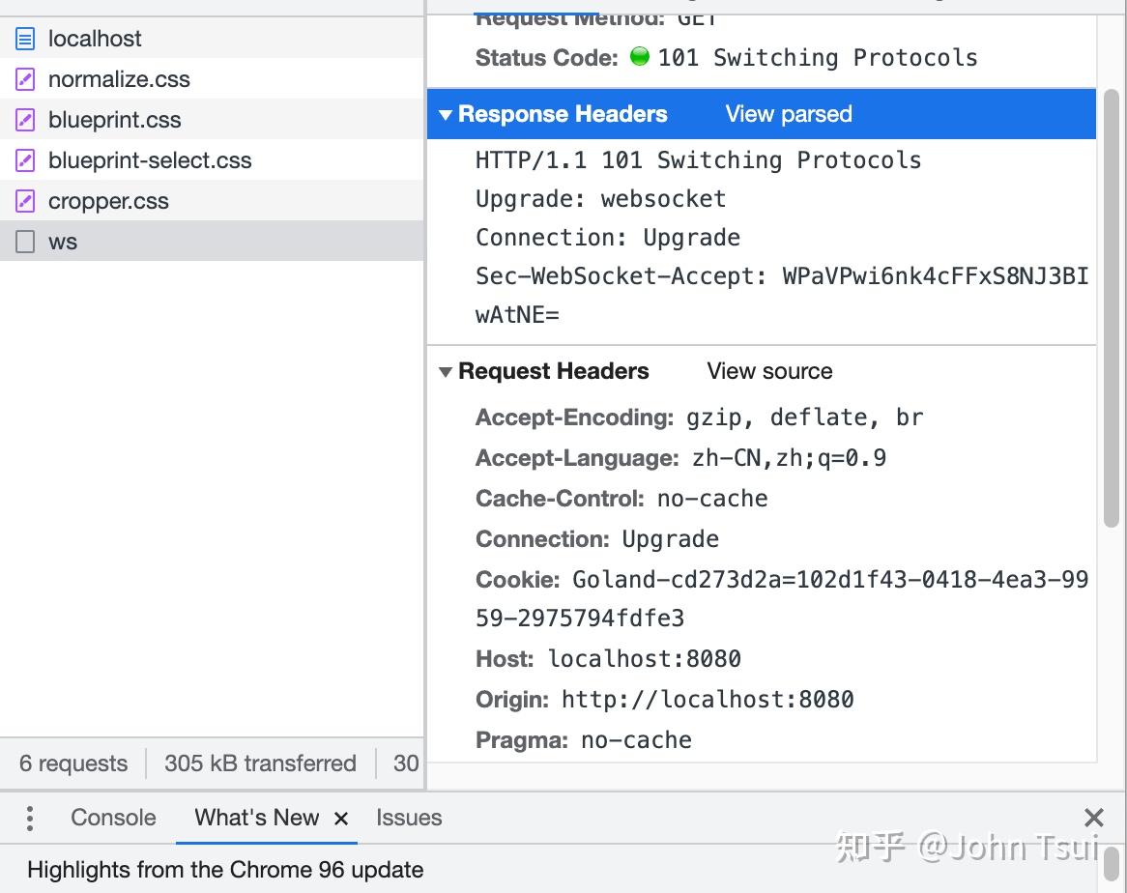Switch to the Console tab
This screenshot has height=893, width=1127.
pyautogui.click(x=112, y=818)
